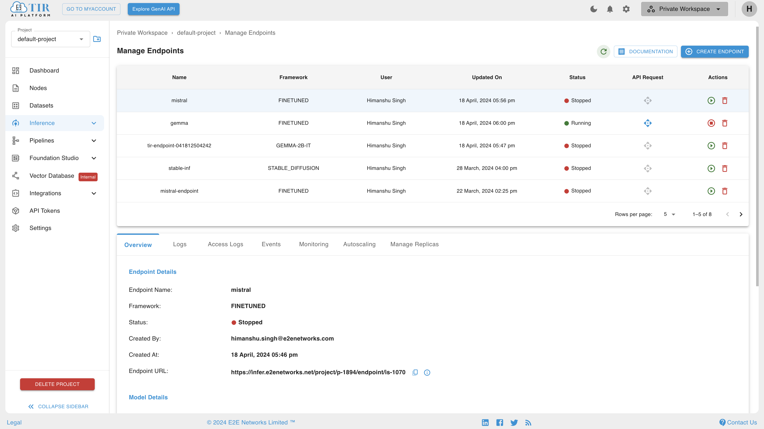
Task: Open Contact Us link
Action: [738, 422]
